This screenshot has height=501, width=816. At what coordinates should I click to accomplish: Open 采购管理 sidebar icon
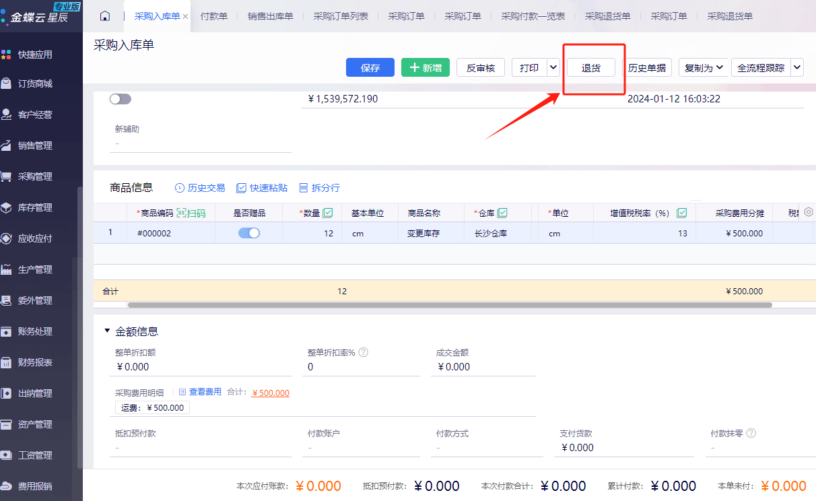coord(6,177)
